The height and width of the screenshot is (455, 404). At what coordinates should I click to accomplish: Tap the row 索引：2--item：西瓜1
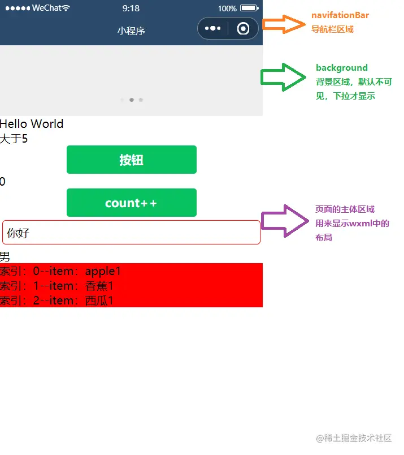(131, 300)
